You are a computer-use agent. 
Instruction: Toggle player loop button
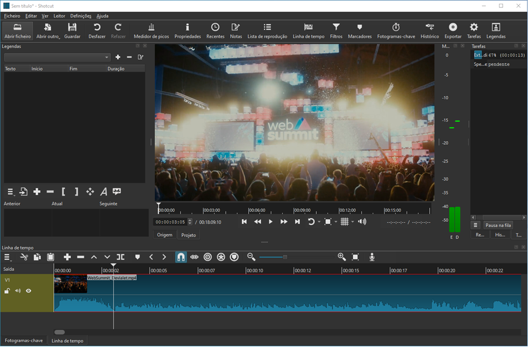point(311,221)
